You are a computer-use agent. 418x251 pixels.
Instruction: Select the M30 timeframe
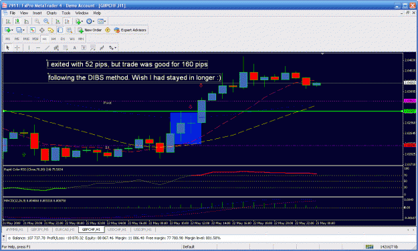[35, 39]
